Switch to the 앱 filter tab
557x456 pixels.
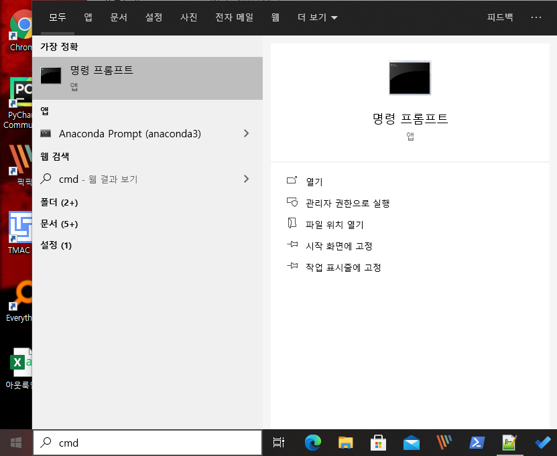(88, 17)
